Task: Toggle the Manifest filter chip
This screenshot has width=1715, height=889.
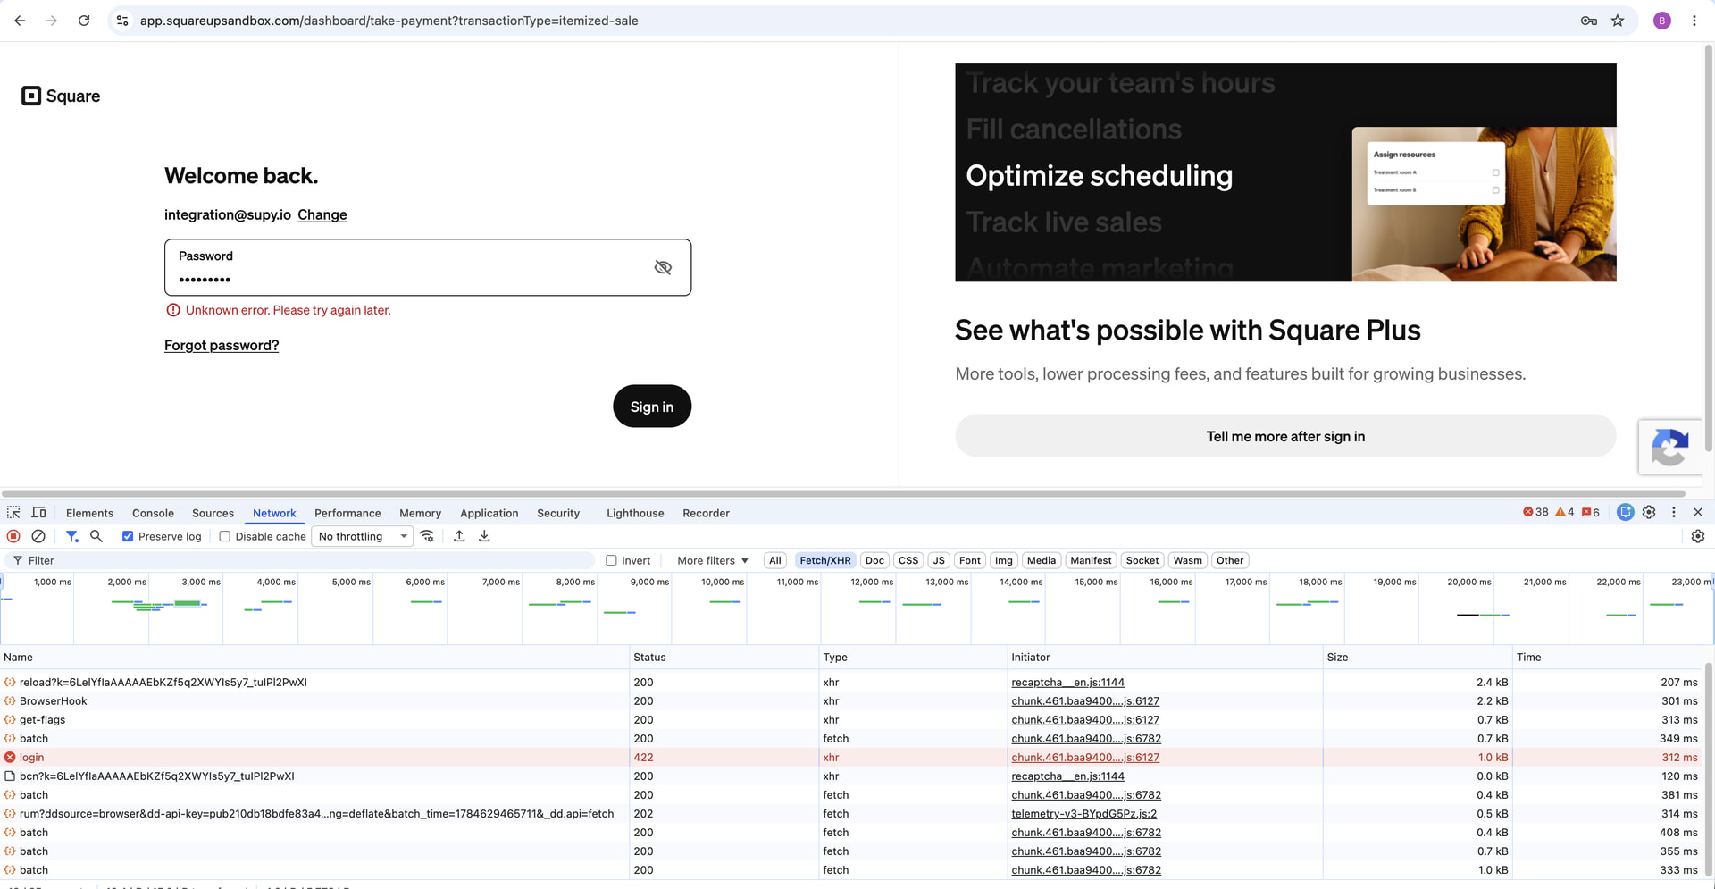Action: point(1091,560)
